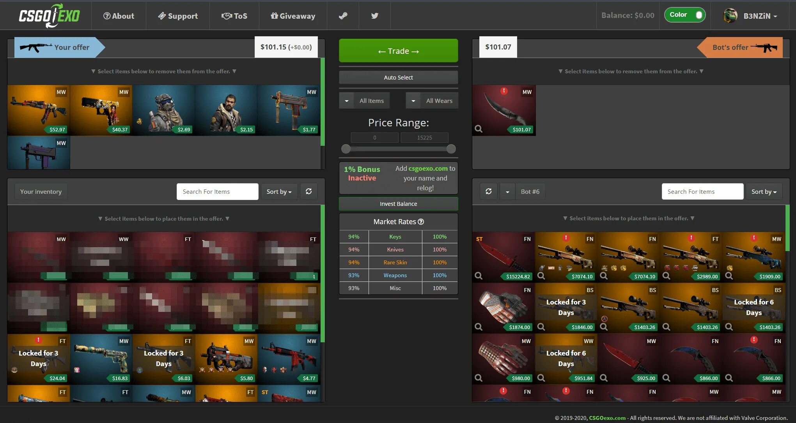The height and width of the screenshot is (423, 796).
Task: Refresh the bot inventory list
Action: click(488, 191)
